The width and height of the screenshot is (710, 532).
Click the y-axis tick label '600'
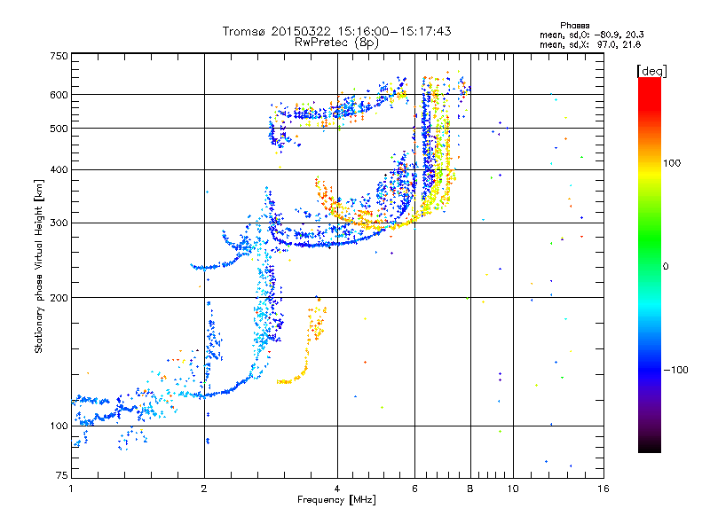pyautogui.click(x=59, y=95)
